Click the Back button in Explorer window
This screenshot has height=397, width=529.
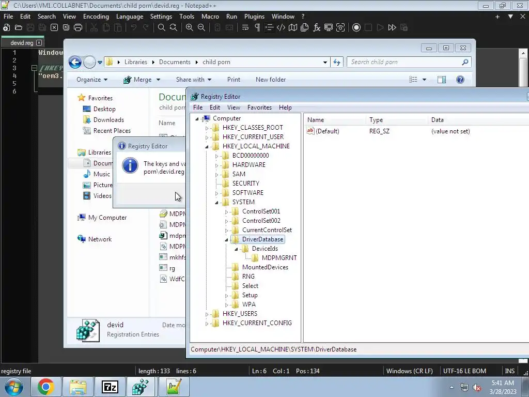[x=75, y=62]
